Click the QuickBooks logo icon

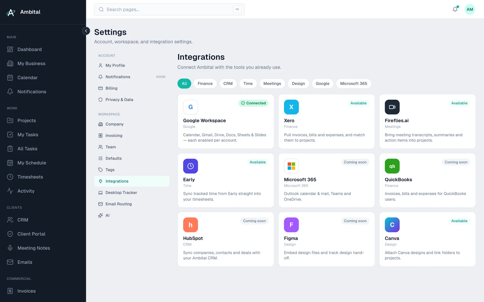[x=392, y=166]
